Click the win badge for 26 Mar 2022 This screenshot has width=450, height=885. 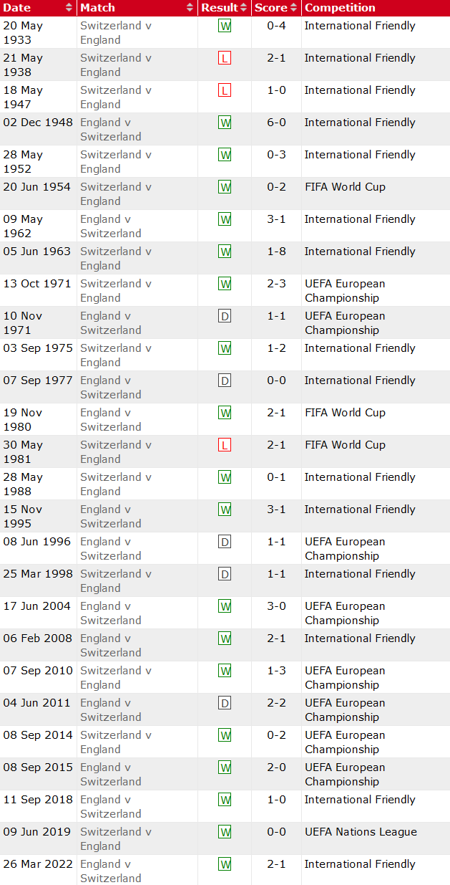(x=225, y=864)
